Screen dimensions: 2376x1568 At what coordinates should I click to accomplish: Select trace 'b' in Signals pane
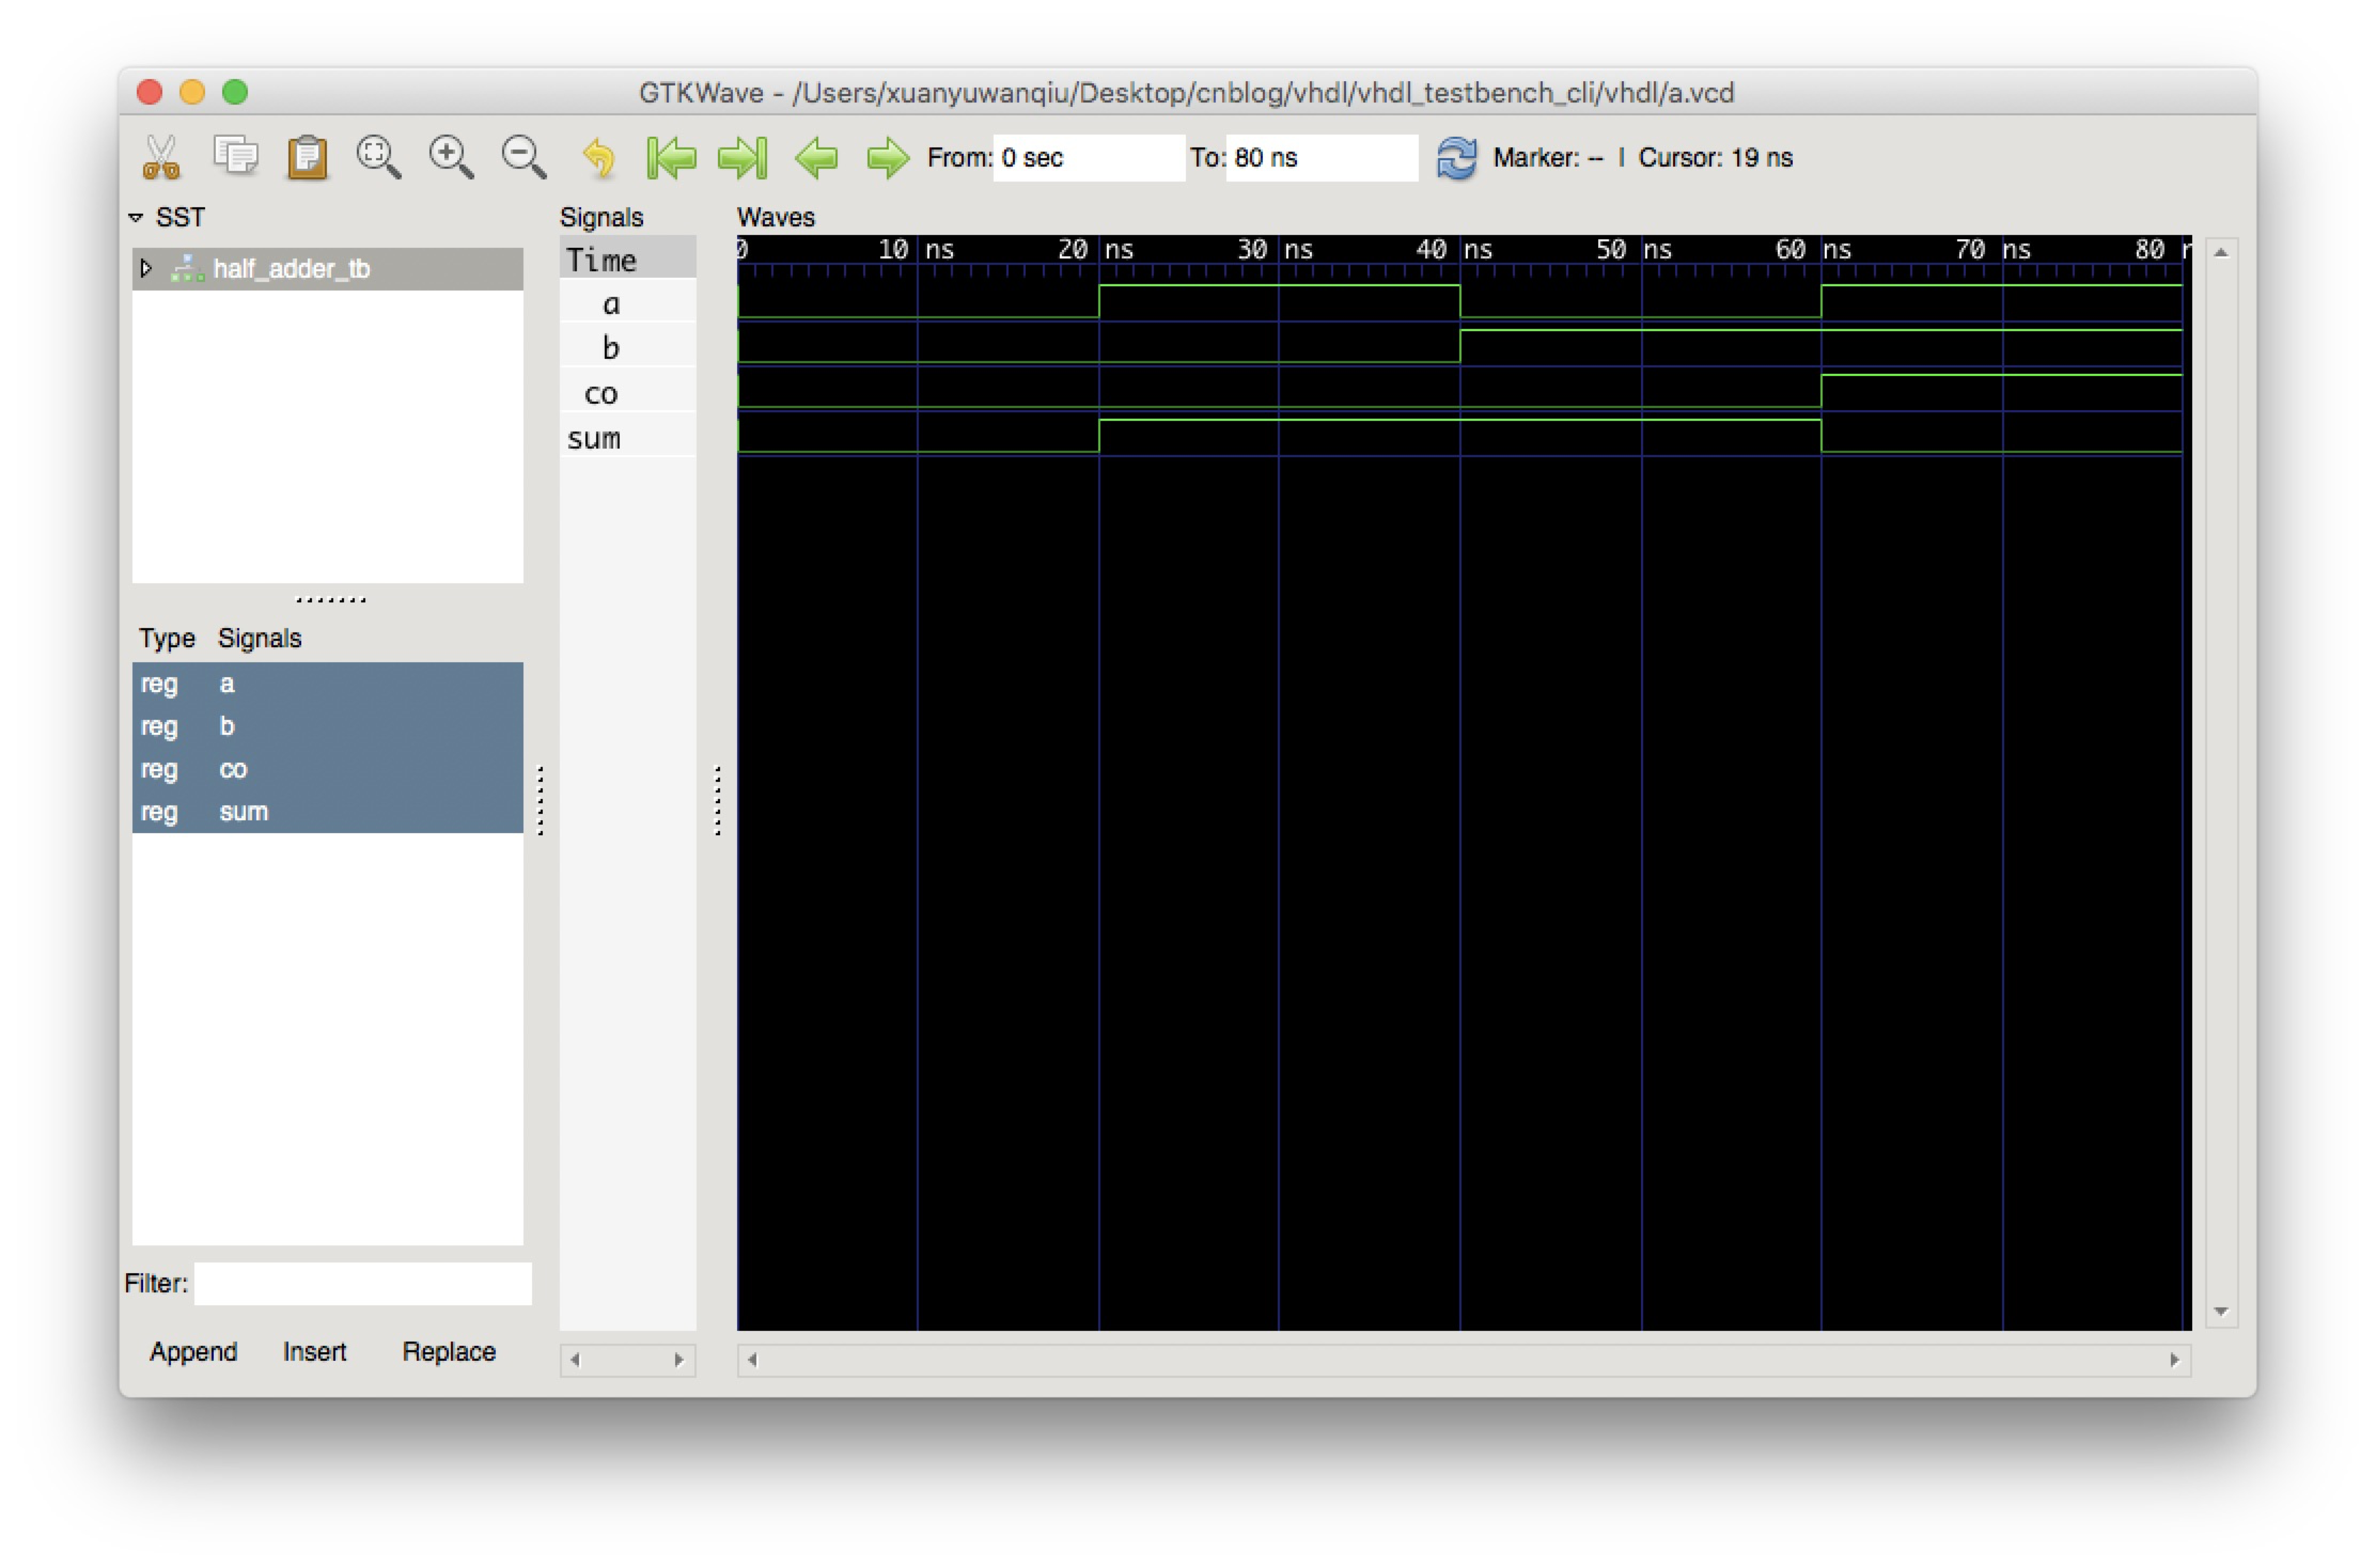pyautogui.click(x=627, y=347)
